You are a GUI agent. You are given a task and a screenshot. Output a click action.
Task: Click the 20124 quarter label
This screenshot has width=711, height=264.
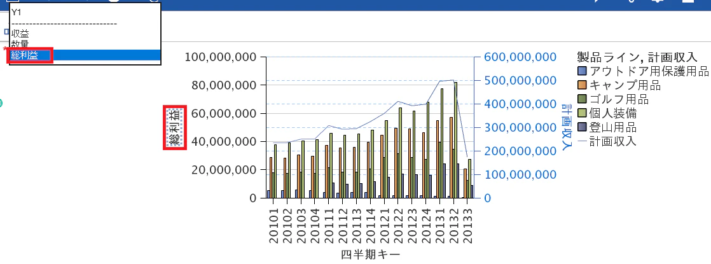pos(426,225)
